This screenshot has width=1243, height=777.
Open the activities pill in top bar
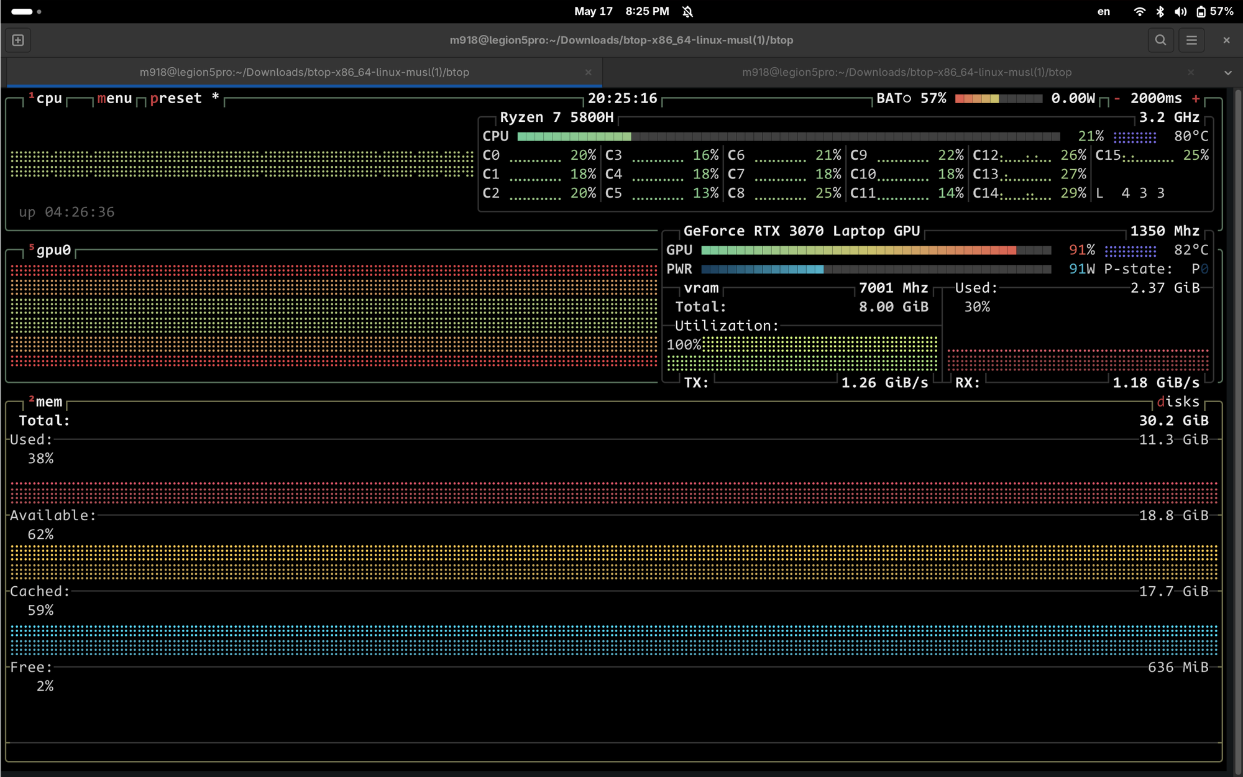pos(26,11)
